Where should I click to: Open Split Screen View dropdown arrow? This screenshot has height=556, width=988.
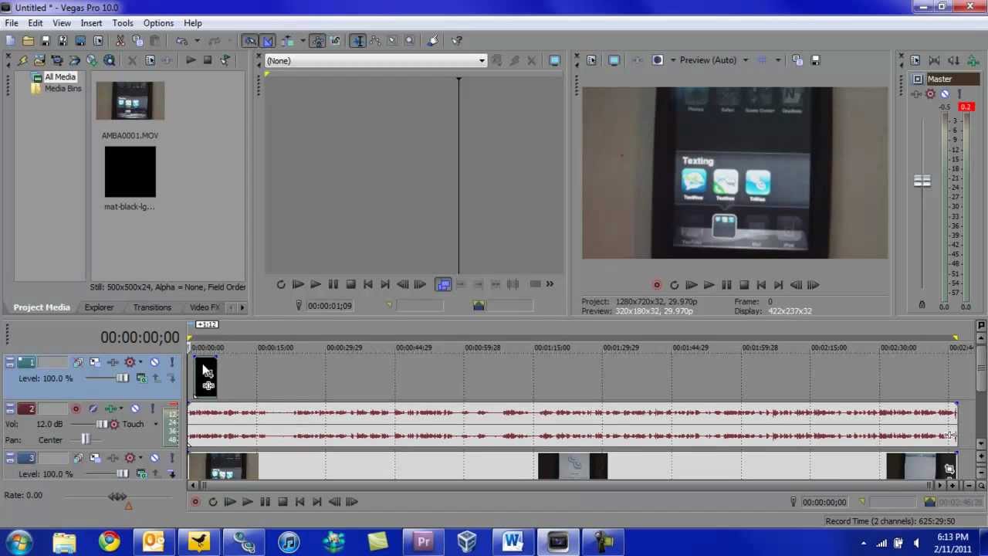(x=673, y=60)
